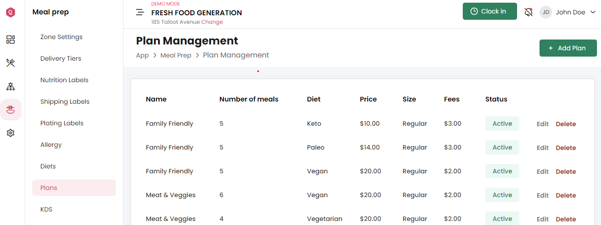The height and width of the screenshot is (225, 601).
Task: Edit the Family Friendly Keto plan
Action: tap(543, 124)
